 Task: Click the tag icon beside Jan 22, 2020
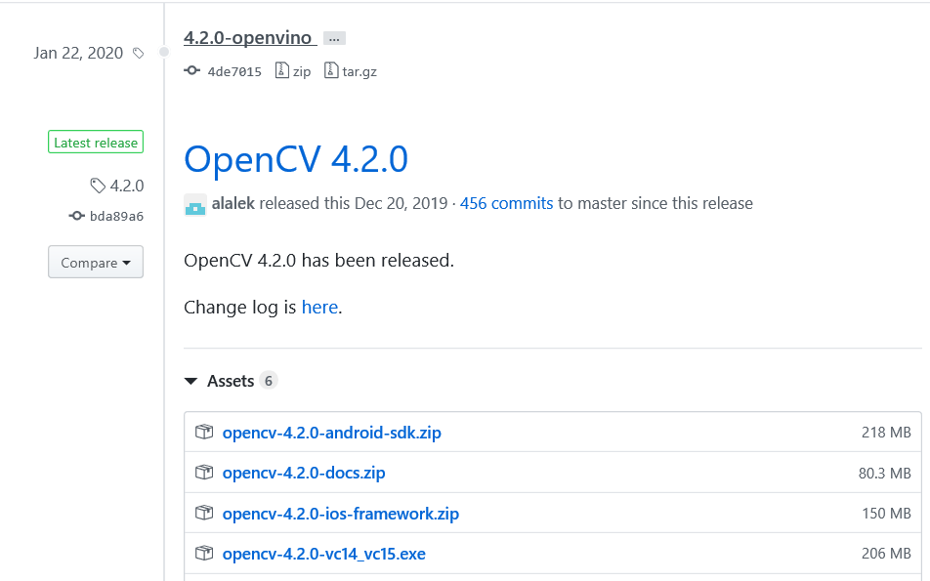pos(139,54)
